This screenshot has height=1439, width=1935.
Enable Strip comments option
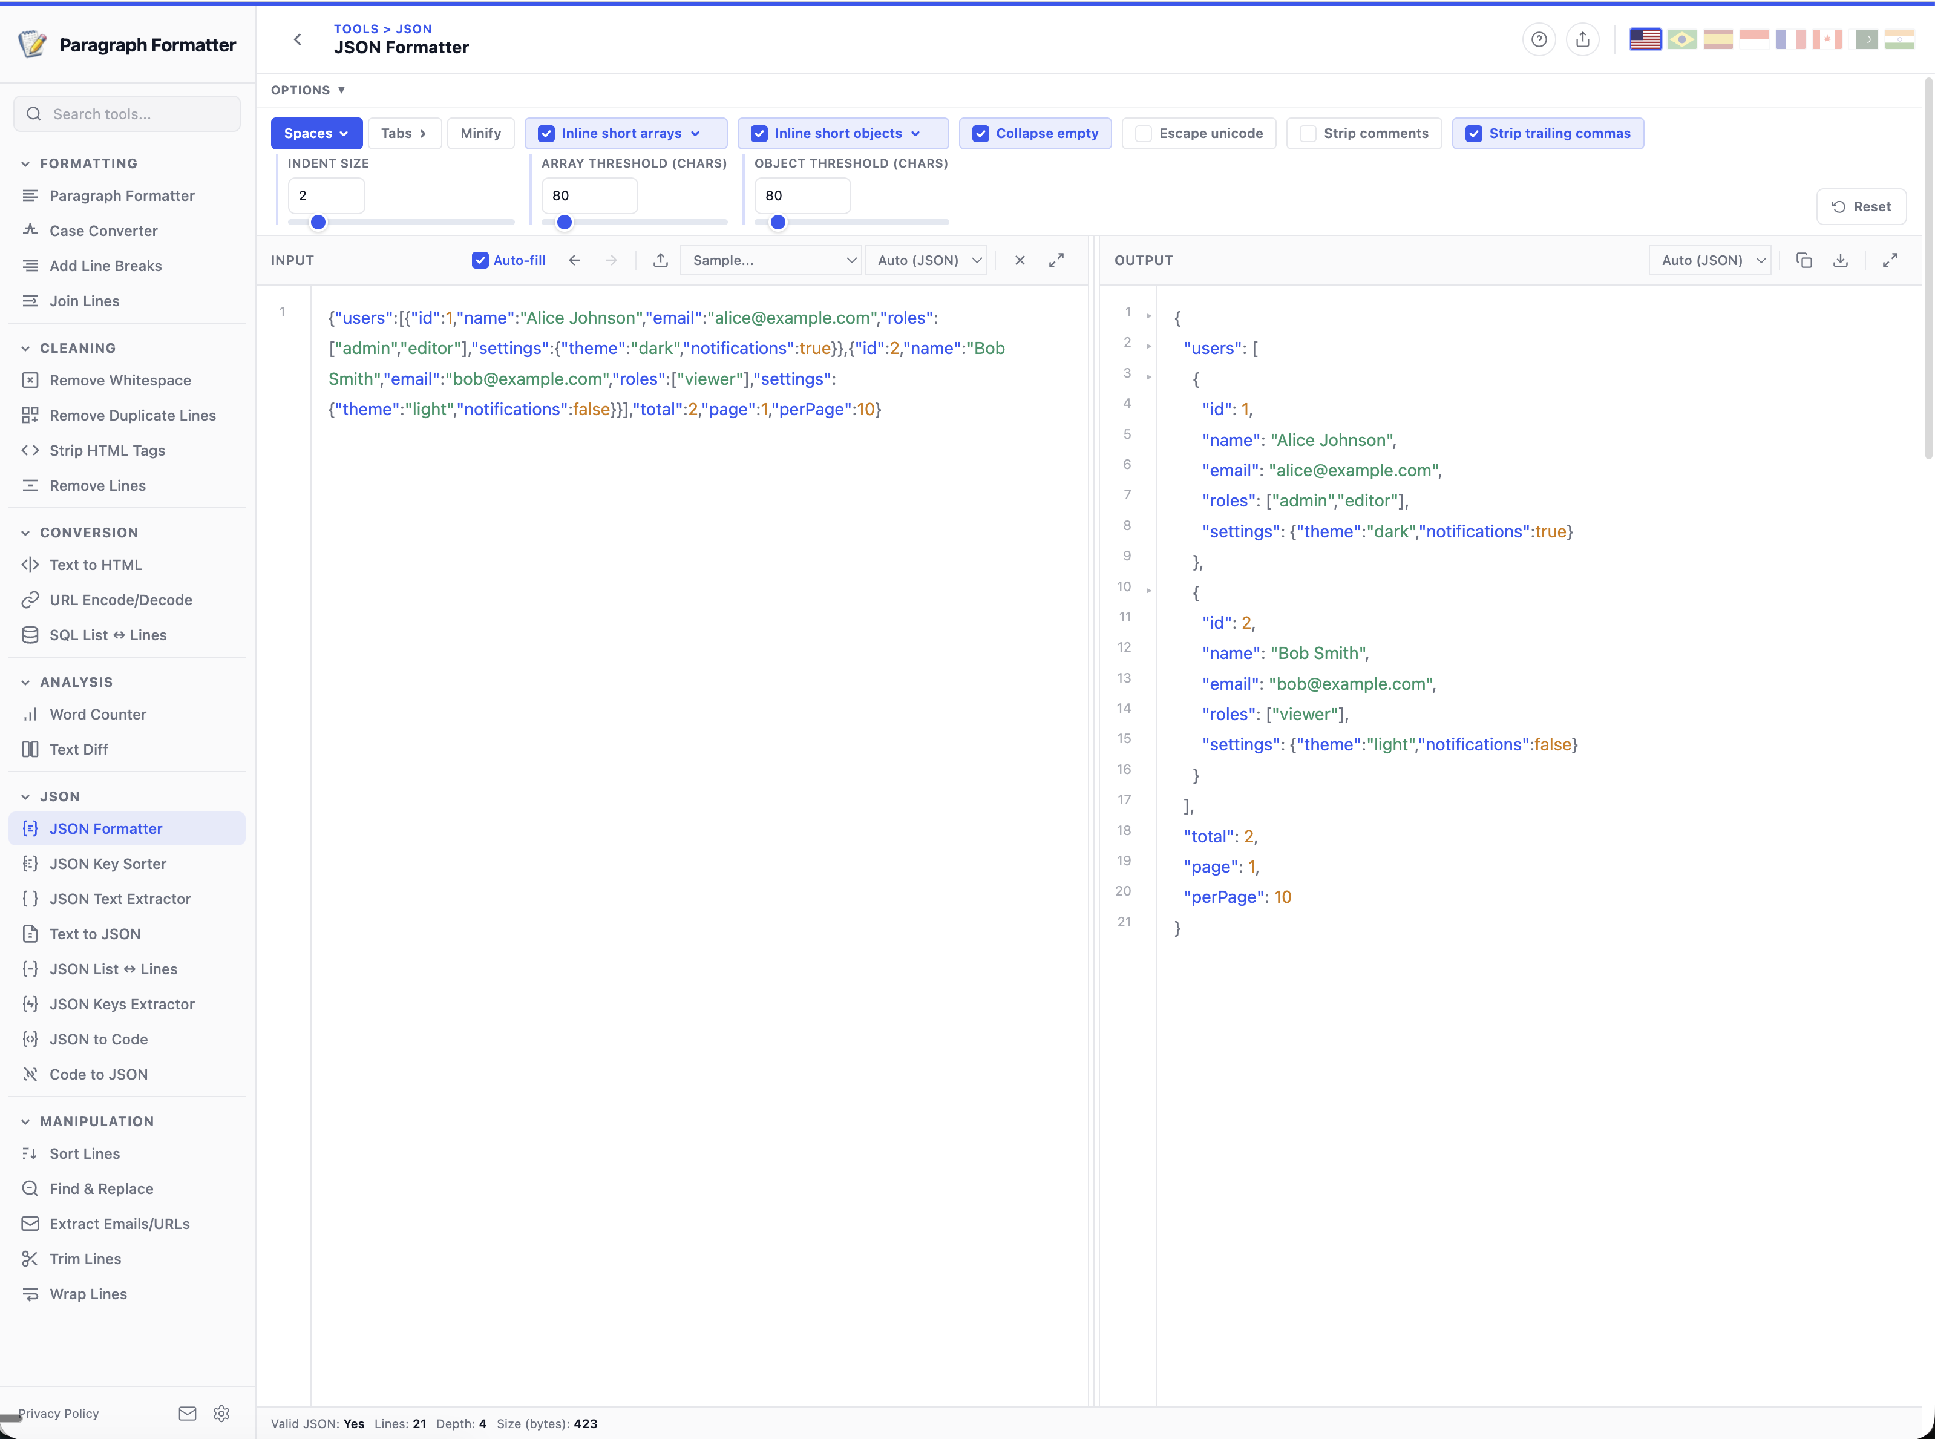coord(1364,133)
